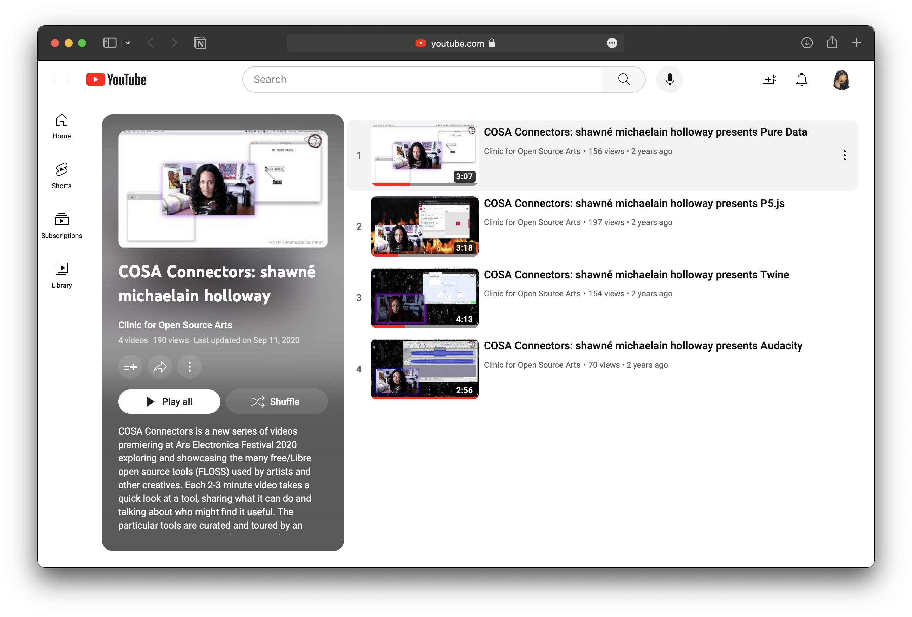912x617 pixels.
Task: Save playlist with the add-to-library icon
Action: [x=130, y=367]
